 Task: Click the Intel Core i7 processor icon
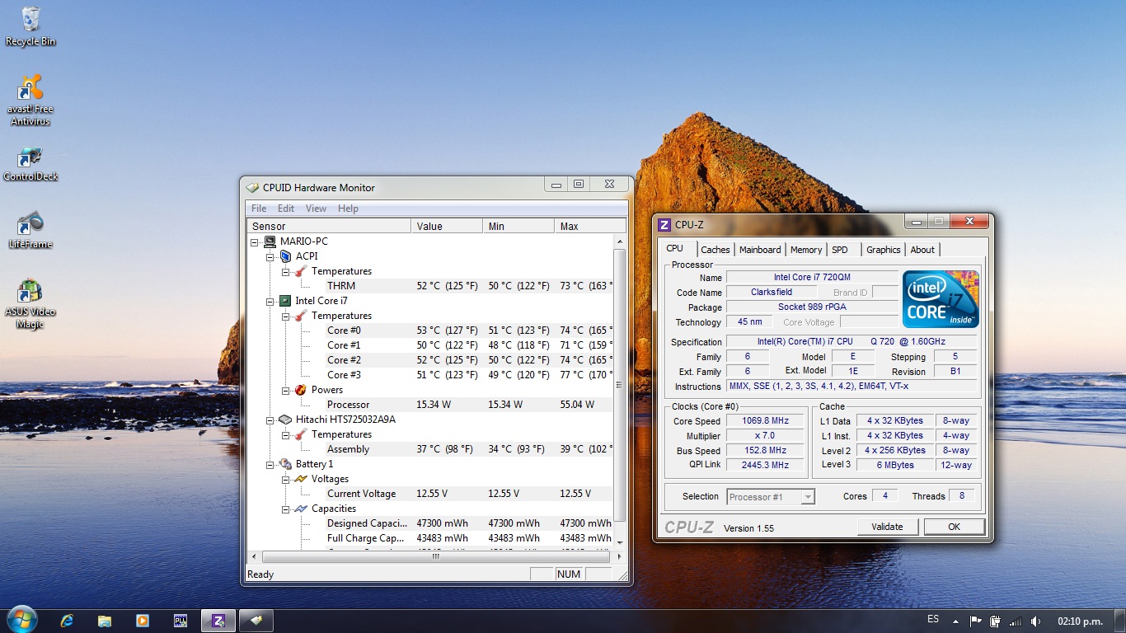(x=285, y=301)
